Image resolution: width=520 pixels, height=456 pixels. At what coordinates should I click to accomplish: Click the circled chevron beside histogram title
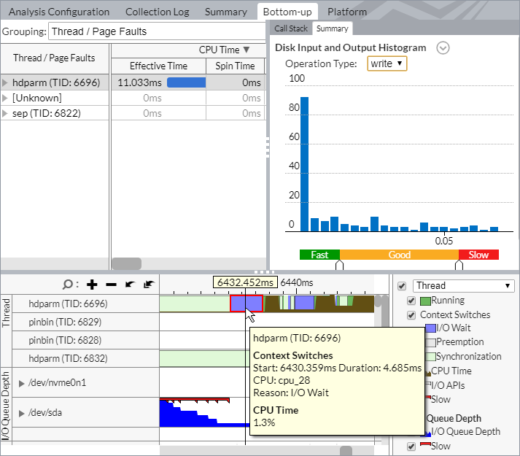(x=443, y=48)
